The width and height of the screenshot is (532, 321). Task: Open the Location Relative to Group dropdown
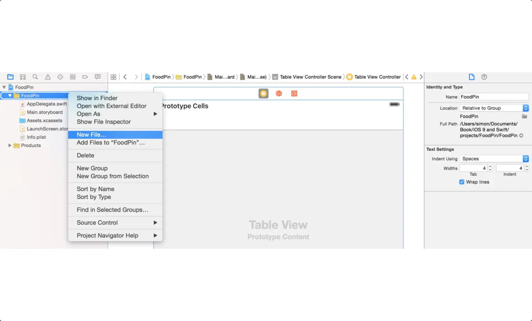(494, 108)
